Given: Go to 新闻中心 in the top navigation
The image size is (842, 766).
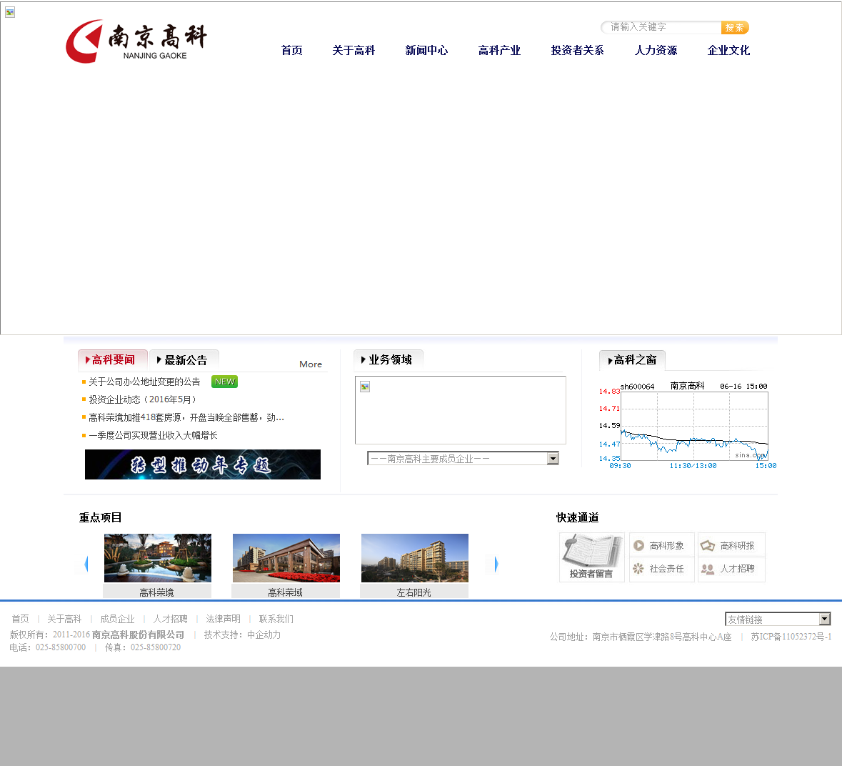Looking at the screenshot, I should click(x=426, y=51).
